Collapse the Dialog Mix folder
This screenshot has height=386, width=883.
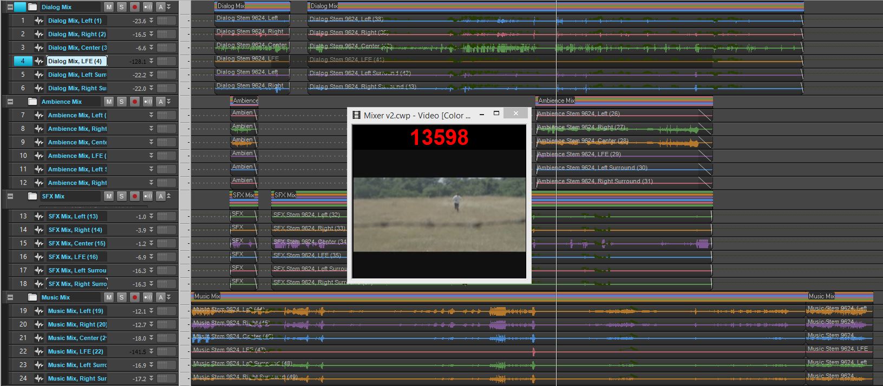[x=10, y=7]
